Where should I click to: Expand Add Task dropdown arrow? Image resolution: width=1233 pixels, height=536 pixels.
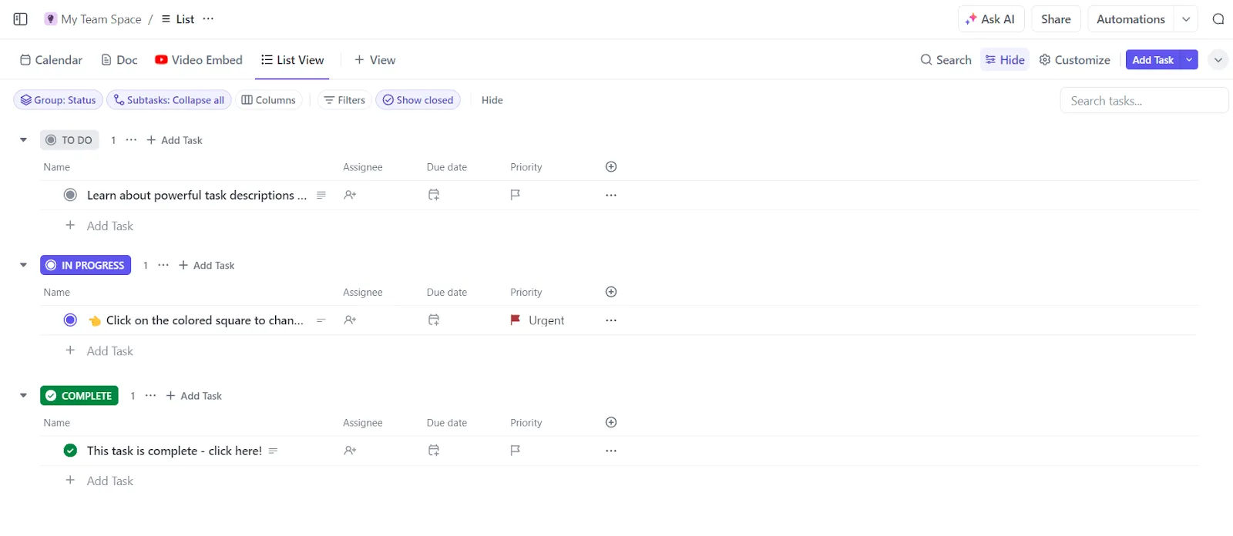(x=1189, y=60)
